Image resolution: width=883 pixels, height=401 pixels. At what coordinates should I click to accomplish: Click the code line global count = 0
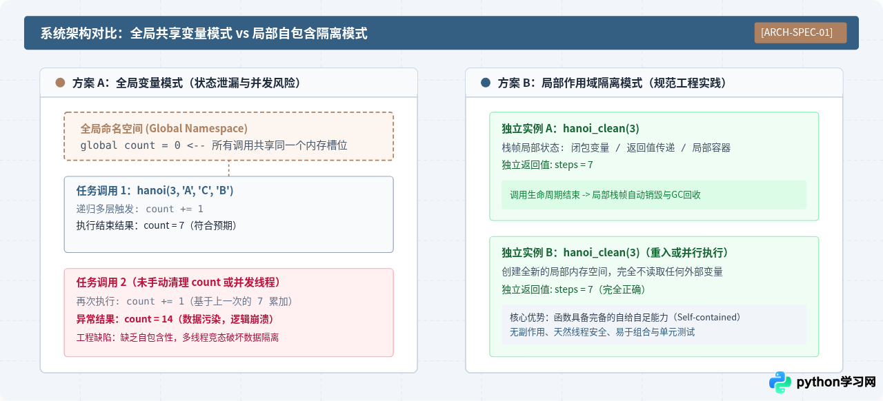[214, 145]
